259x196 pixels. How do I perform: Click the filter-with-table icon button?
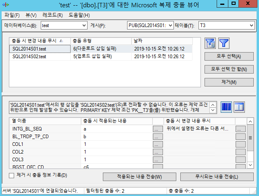pos(210,43)
